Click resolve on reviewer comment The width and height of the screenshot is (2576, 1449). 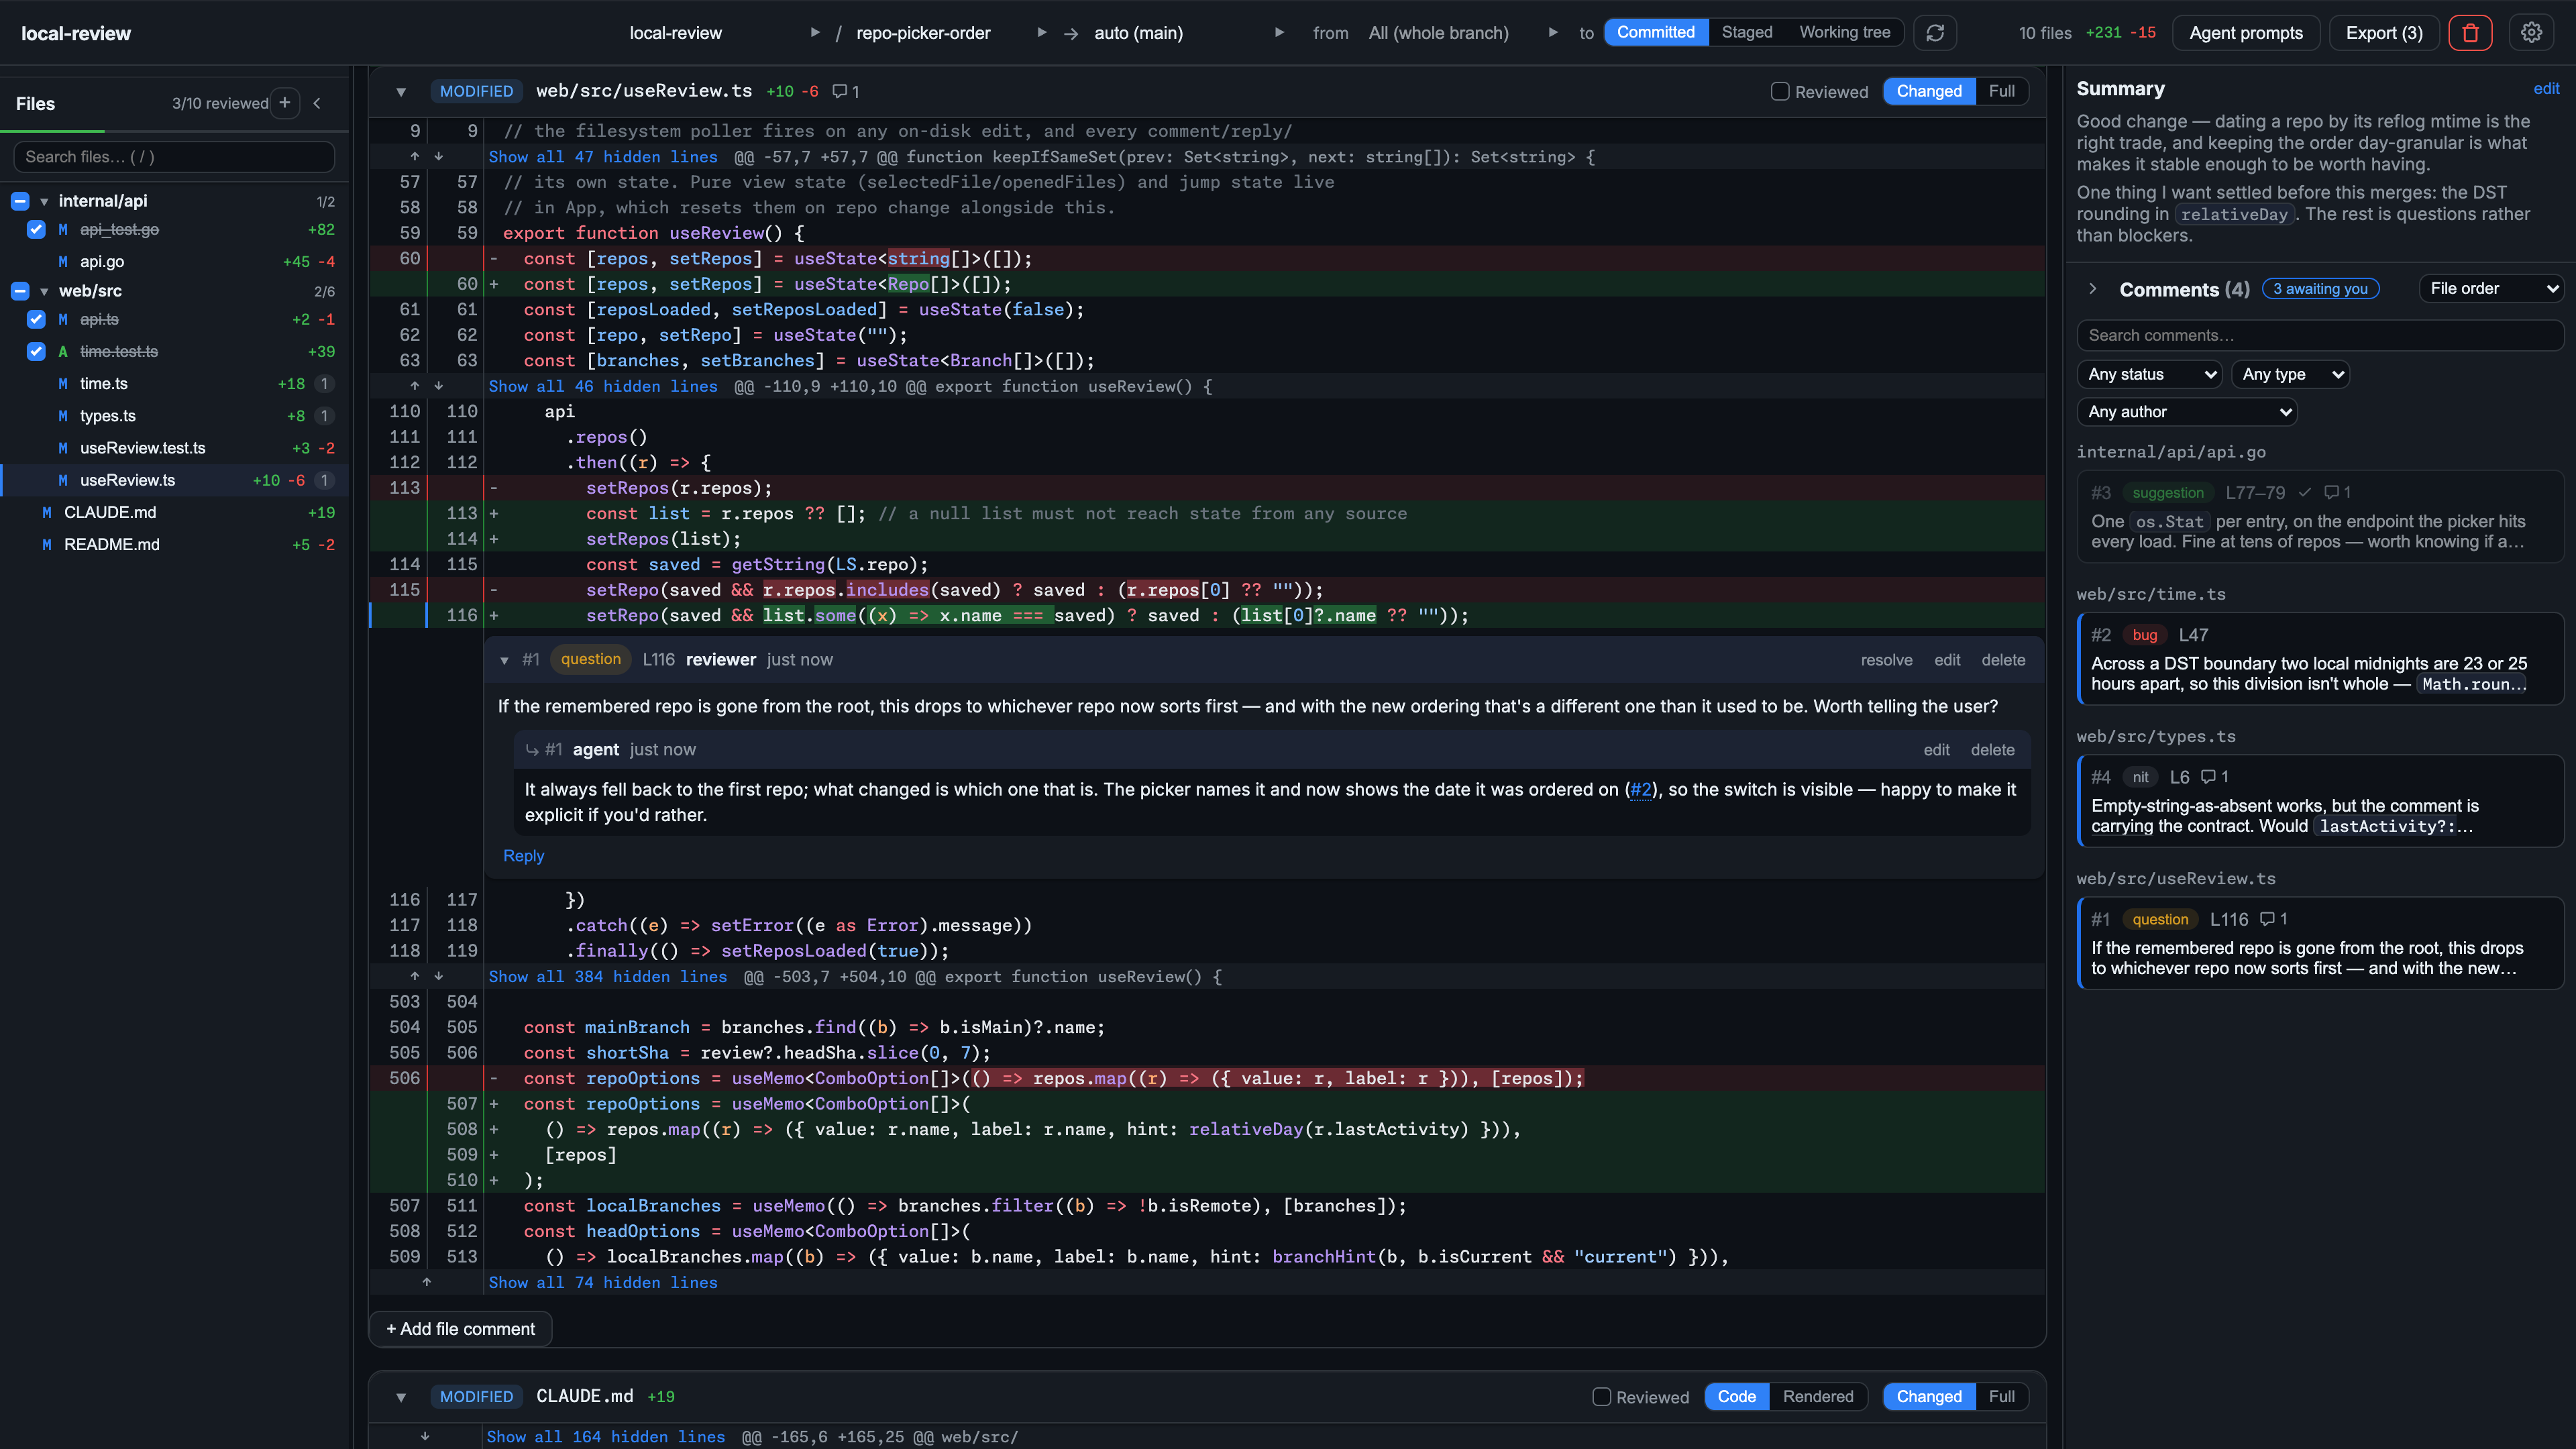point(1886,660)
